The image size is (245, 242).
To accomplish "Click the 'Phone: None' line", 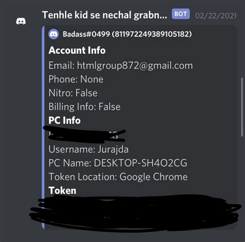I will (x=76, y=79).
